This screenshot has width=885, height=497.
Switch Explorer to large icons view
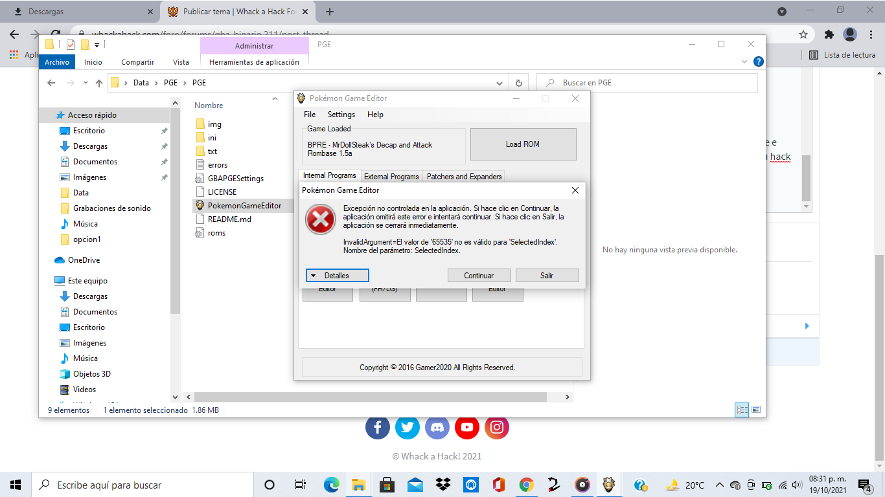[x=755, y=410]
